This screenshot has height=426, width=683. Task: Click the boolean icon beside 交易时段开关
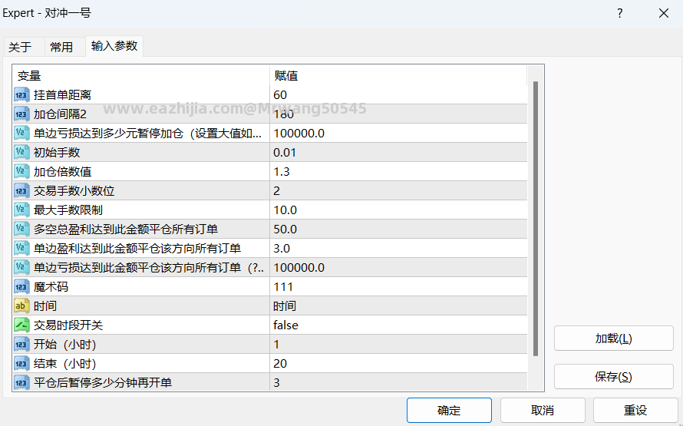21,325
